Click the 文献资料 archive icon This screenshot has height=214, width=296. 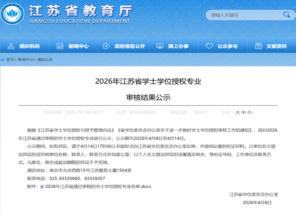[258, 46]
